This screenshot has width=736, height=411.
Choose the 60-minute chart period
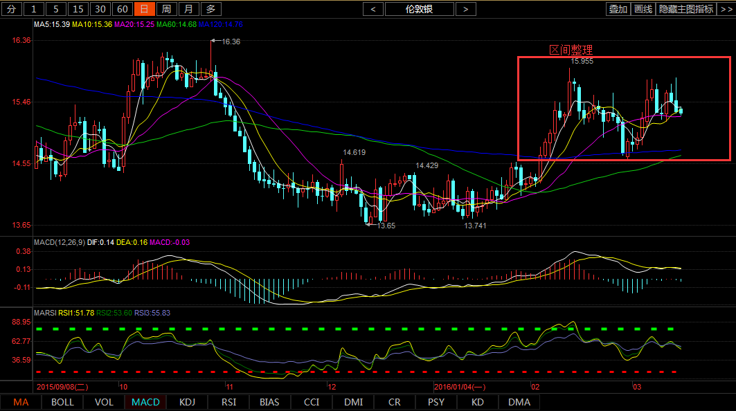122,9
